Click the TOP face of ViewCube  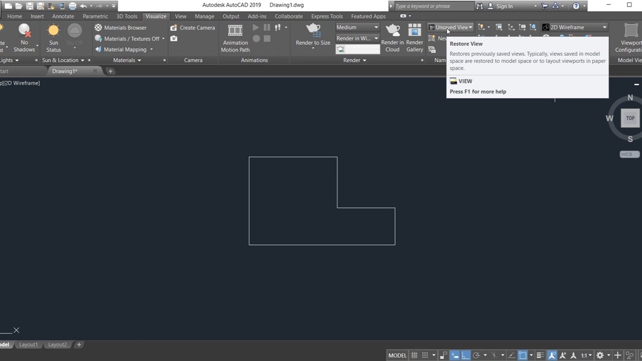(x=630, y=118)
